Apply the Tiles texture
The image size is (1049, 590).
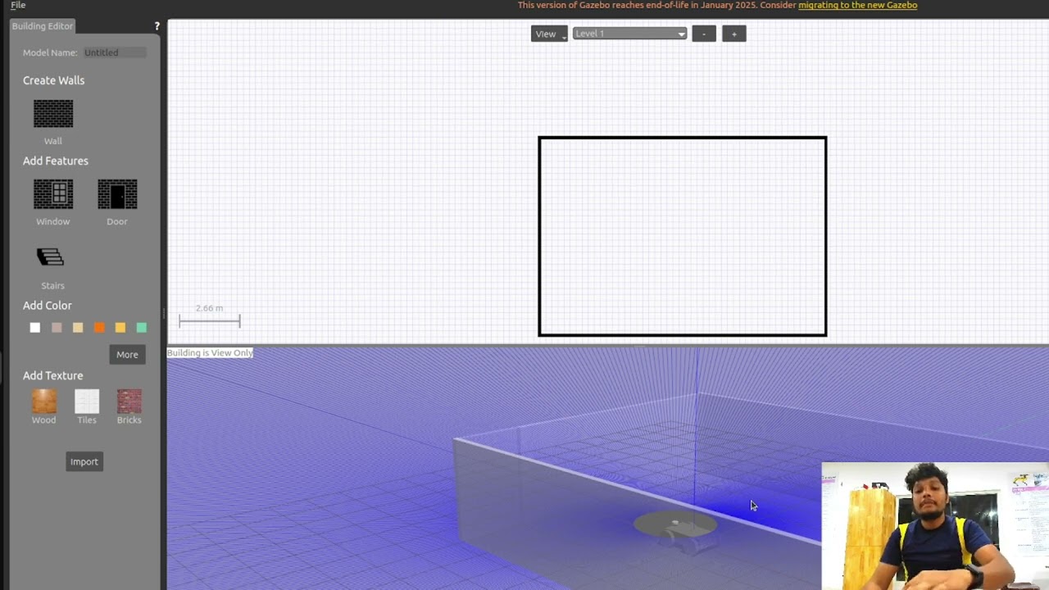(87, 402)
